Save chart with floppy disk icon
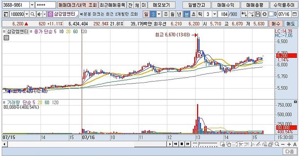The width and height of the screenshot is (299, 156). 257,14
